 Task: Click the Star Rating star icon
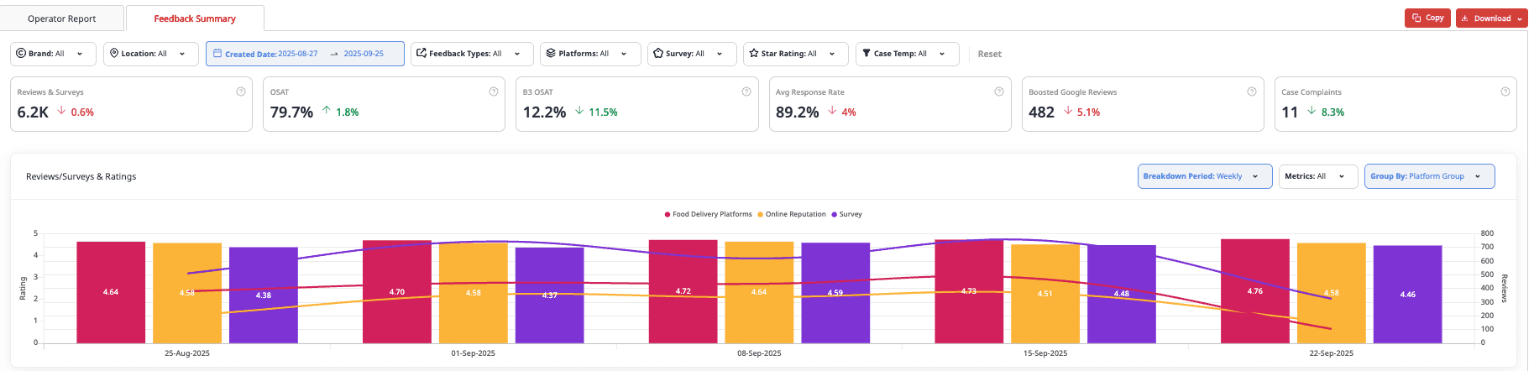point(754,53)
